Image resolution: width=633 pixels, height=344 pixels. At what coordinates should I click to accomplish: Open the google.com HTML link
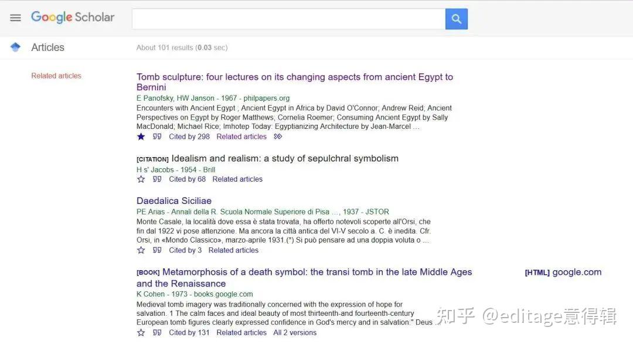point(576,272)
